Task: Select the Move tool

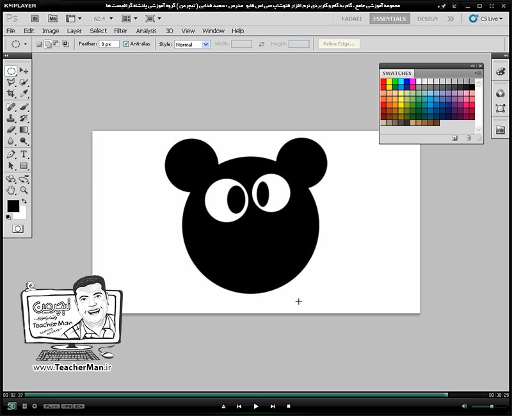Action: coord(24,71)
